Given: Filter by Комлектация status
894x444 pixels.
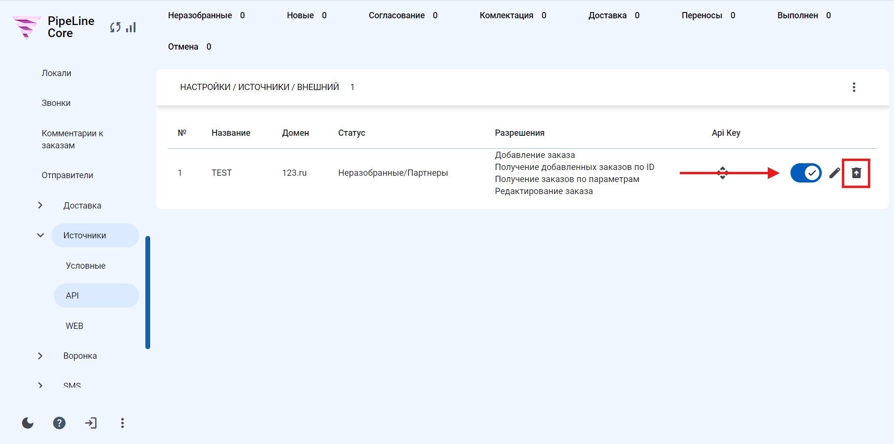Looking at the screenshot, I should tap(513, 15).
